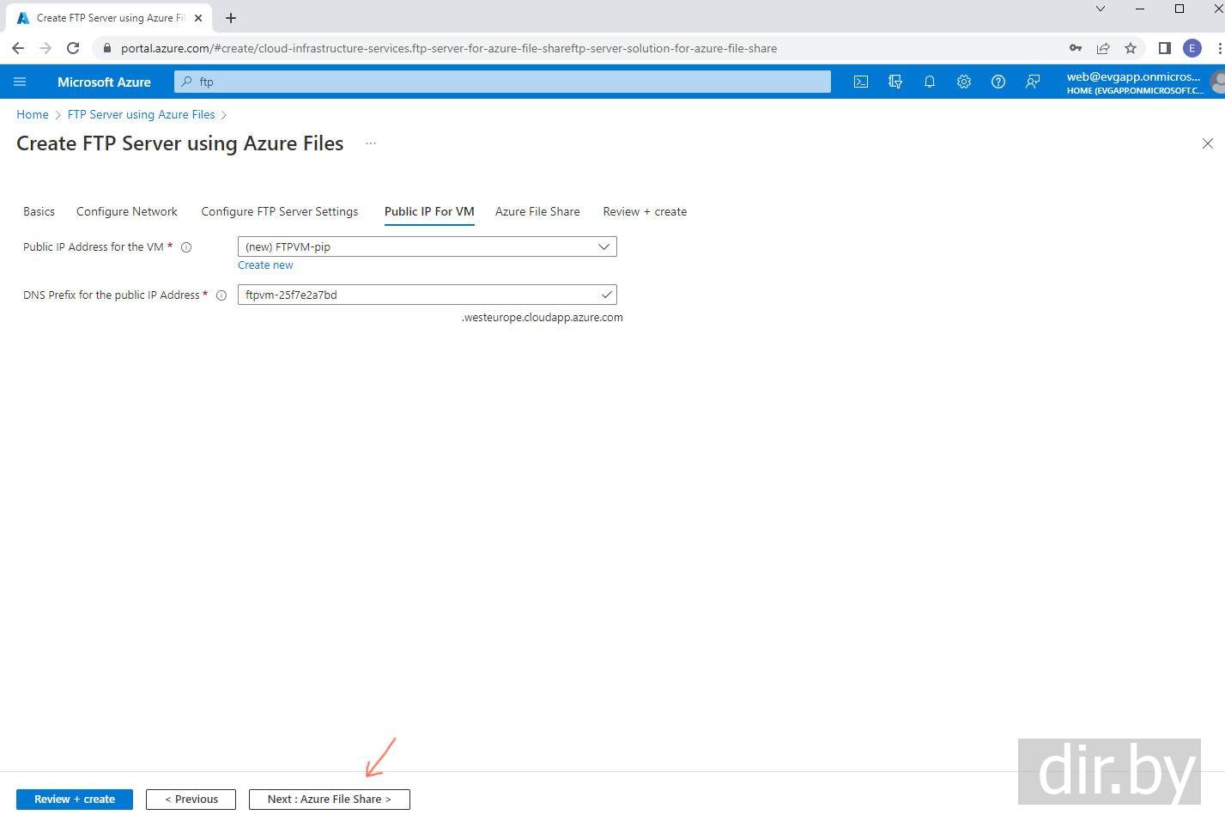This screenshot has width=1225, height=821.
Task: Open the ellipsis menu beside page title
Action: 371,143
